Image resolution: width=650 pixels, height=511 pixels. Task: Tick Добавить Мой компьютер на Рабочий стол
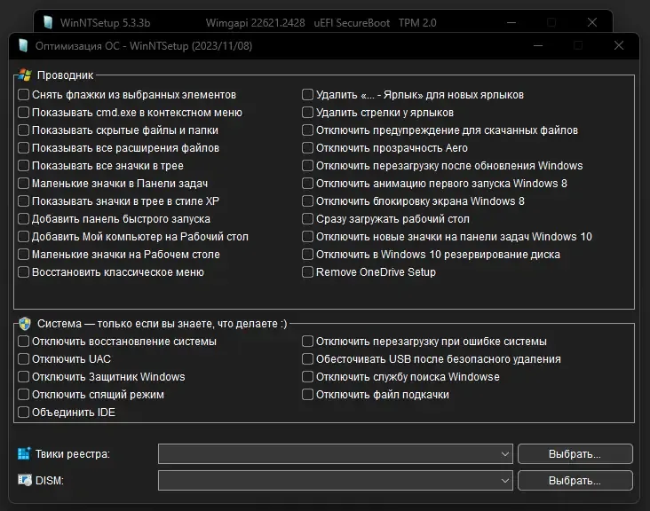click(x=24, y=237)
